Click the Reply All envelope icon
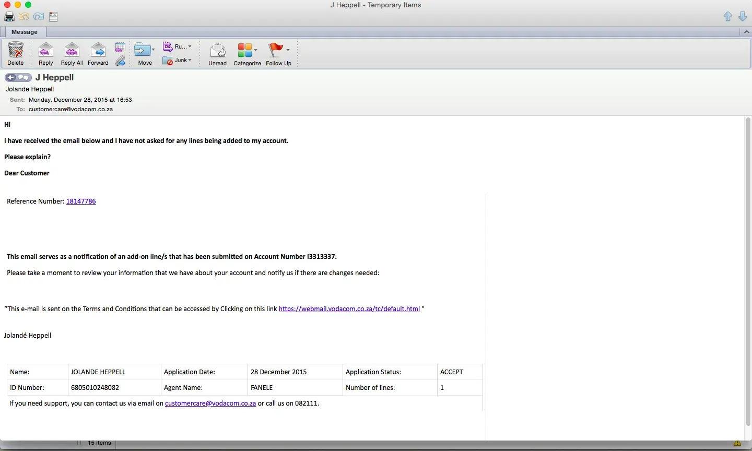 [72, 51]
